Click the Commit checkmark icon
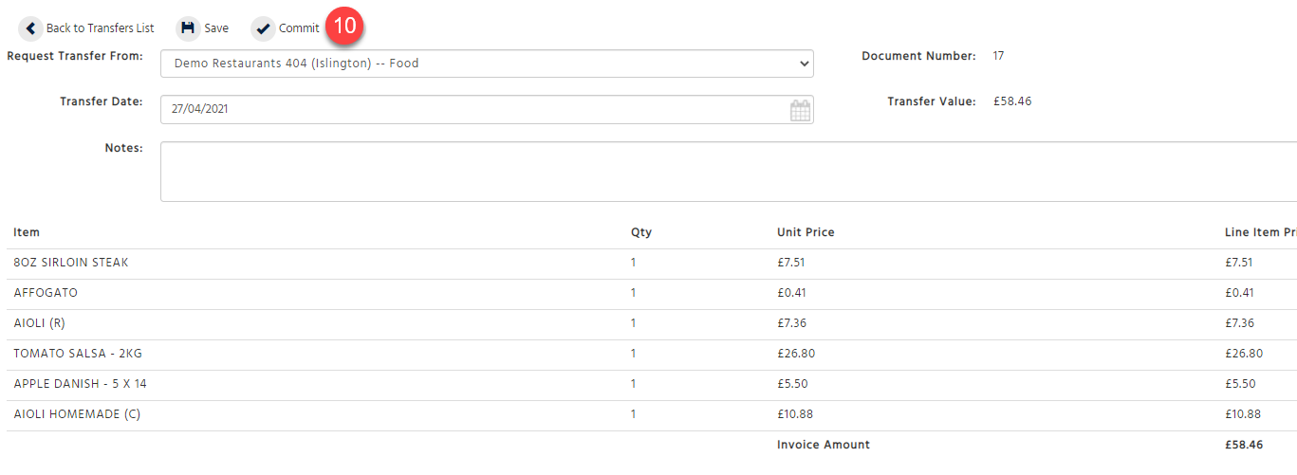This screenshot has height=475, width=1297. pos(263,28)
